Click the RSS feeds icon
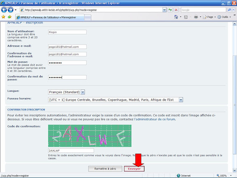This screenshot has height=178, width=237. tap(186, 17)
